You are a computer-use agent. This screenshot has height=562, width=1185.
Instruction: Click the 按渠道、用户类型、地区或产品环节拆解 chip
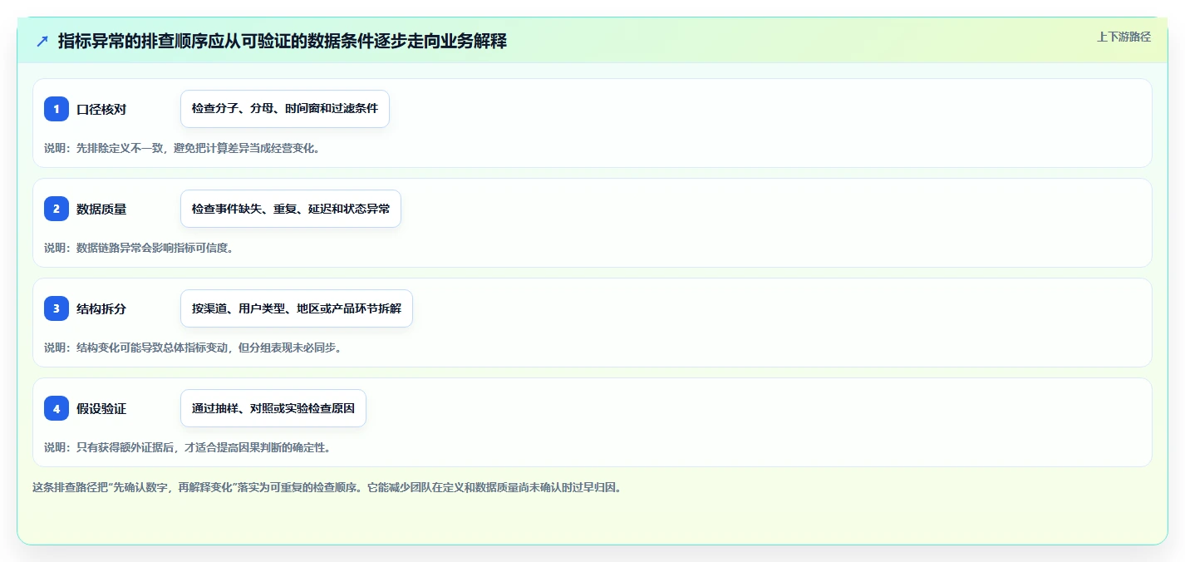point(297,308)
